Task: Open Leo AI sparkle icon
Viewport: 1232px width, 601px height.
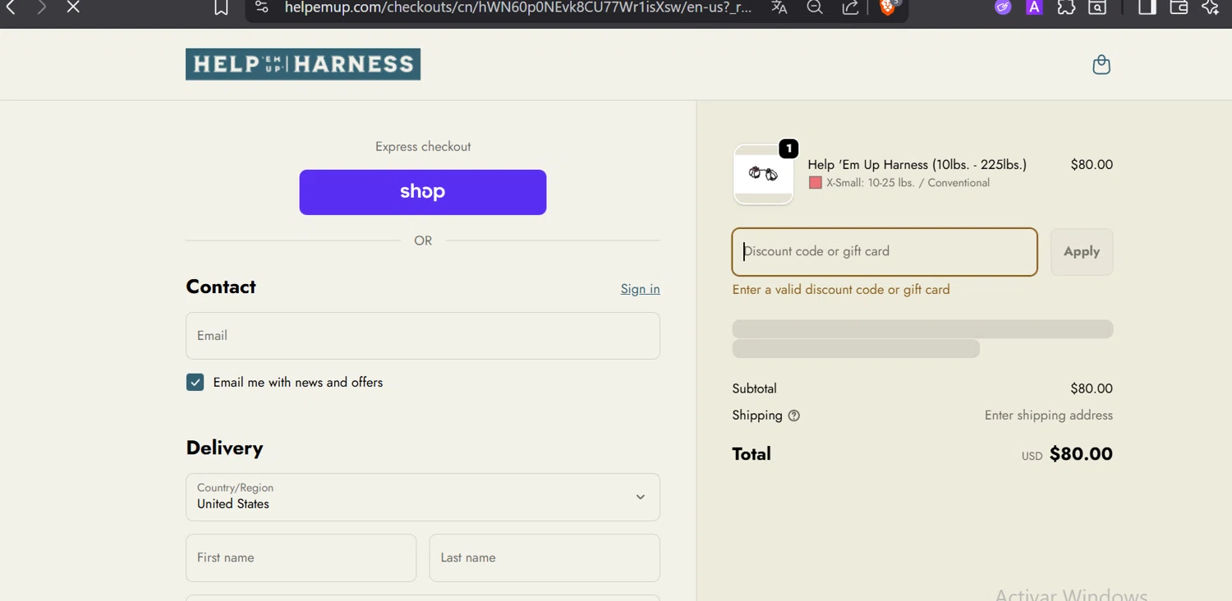Action: click(x=1211, y=7)
